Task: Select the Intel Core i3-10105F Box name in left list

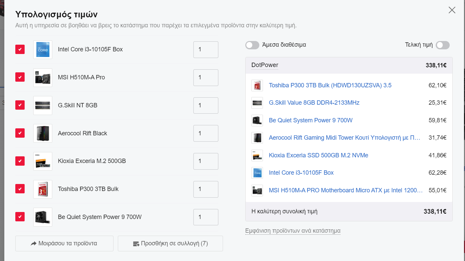Action: tap(90, 49)
